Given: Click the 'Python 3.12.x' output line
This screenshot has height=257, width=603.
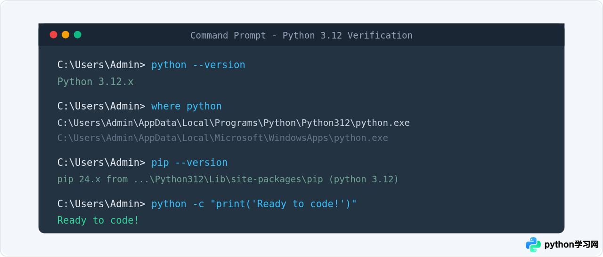Looking at the screenshot, I should [x=96, y=82].
